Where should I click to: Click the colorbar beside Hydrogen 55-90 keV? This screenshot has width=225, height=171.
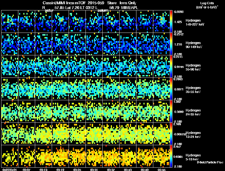[x=171, y=67]
